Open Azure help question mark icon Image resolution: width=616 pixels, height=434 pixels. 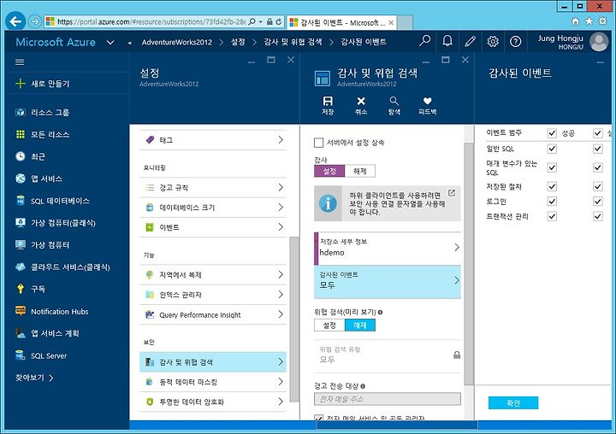pos(515,41)
